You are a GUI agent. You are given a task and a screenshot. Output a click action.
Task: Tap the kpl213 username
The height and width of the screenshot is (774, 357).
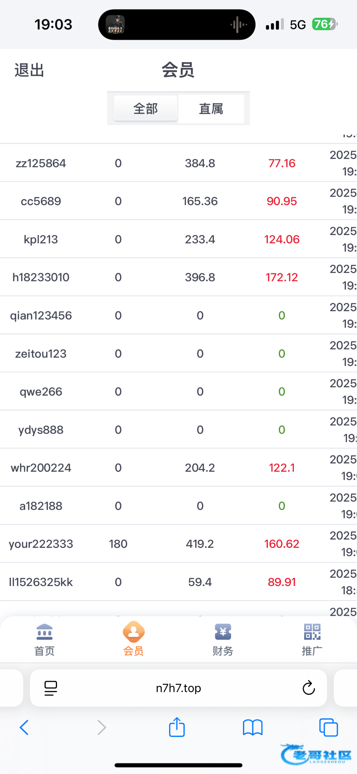point(41,239)
